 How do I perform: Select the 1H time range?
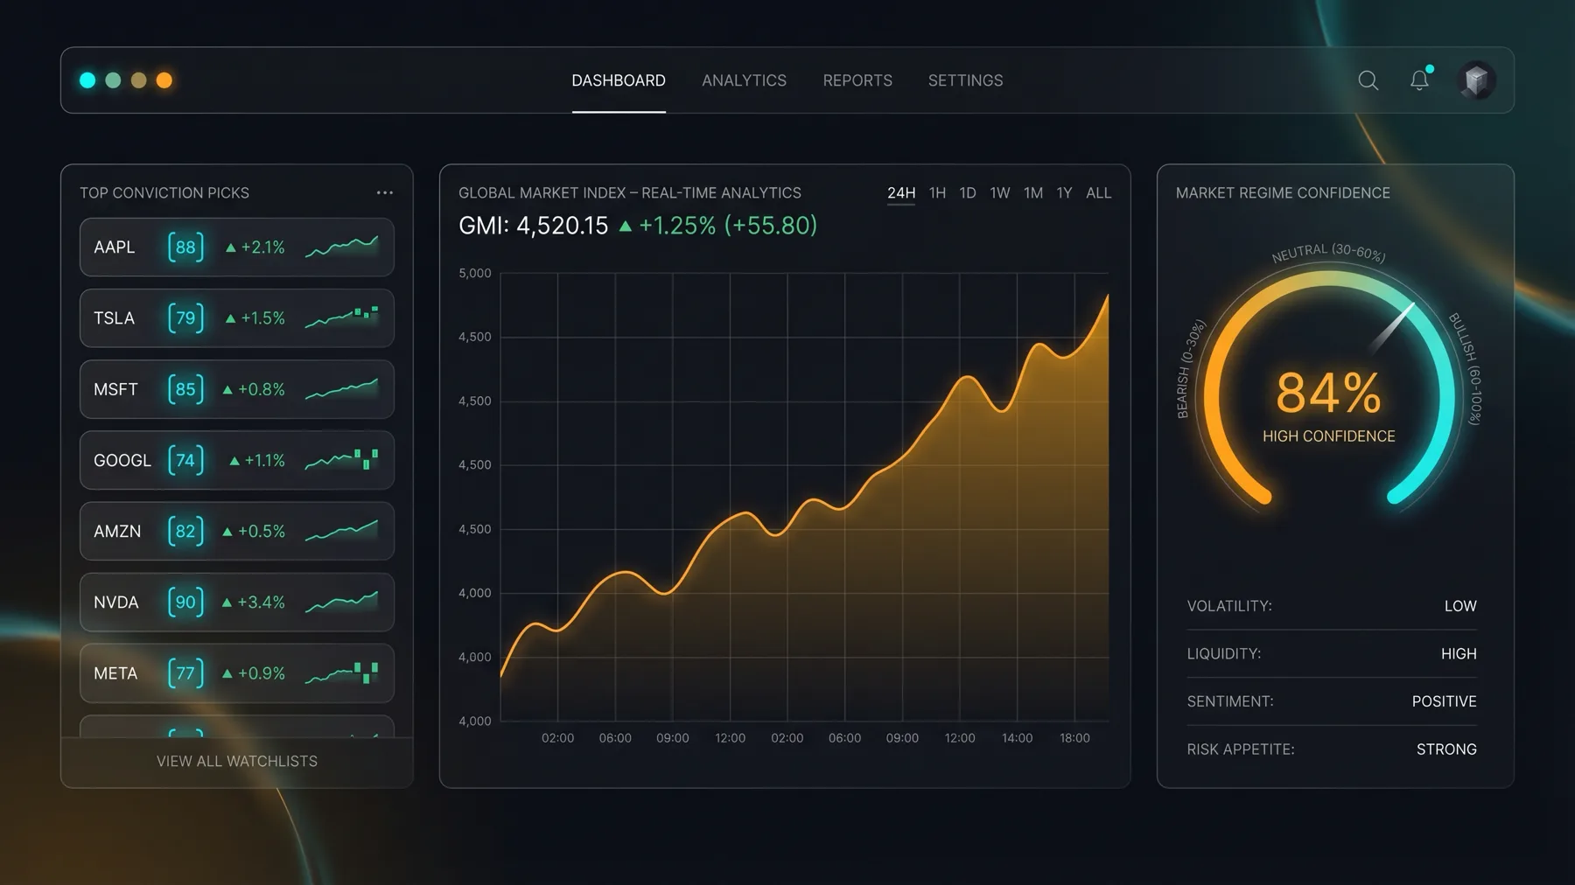[937, 193]
